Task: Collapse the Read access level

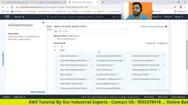Action: pyautogui.click(x=55, y=50)
